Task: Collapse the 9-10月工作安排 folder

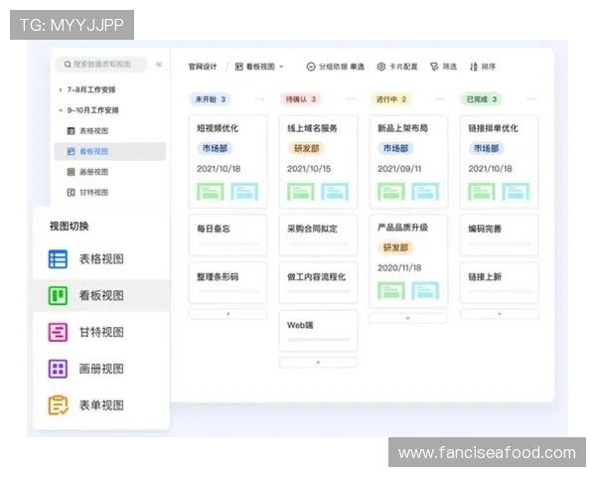Action: [x=60, y=110]
